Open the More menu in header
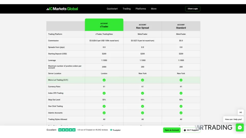This screenshot has height=138, width=246. coord(154,9)
